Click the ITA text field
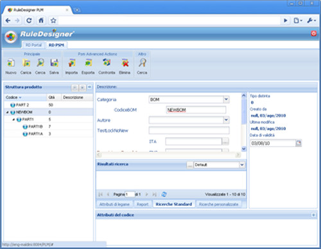321x249 pixels. coord(194,141)
